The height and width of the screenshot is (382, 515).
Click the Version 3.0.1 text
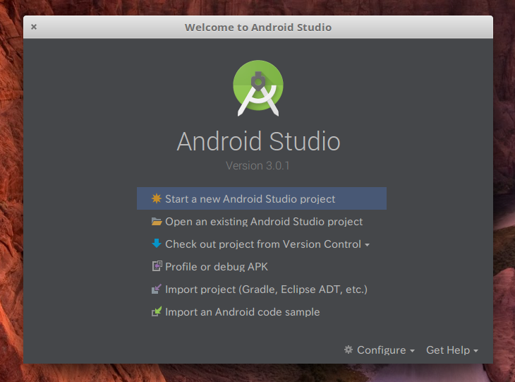pyautogui.click(x=257, y=166)
